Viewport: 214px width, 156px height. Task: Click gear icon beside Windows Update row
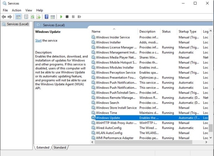pyautogui.click(x=93, y=118)
